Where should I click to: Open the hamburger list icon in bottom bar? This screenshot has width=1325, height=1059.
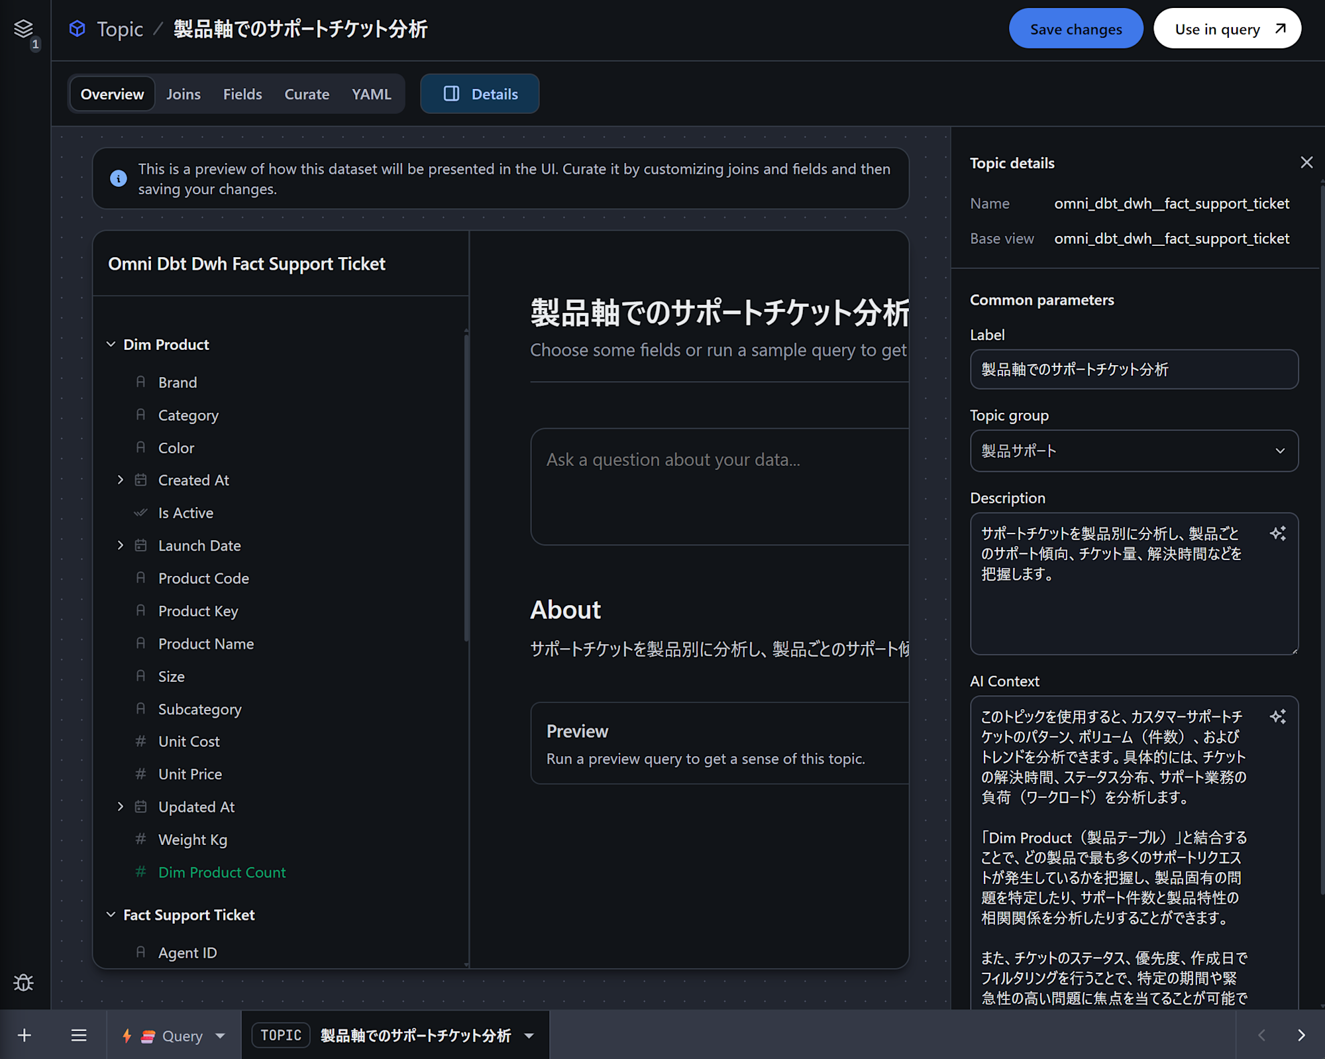[79, 1035]
